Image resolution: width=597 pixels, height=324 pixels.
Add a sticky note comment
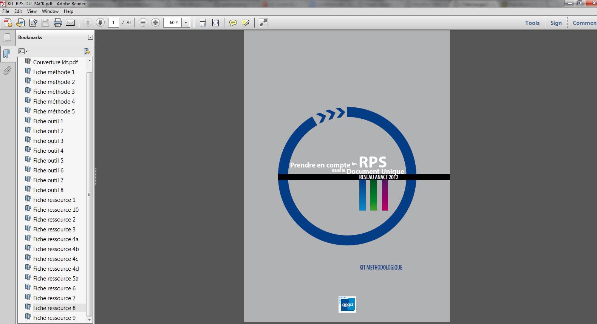pos(233,23)
